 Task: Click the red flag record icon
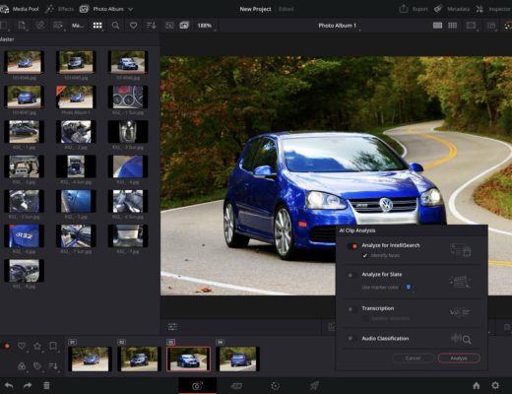coord(7,346)
